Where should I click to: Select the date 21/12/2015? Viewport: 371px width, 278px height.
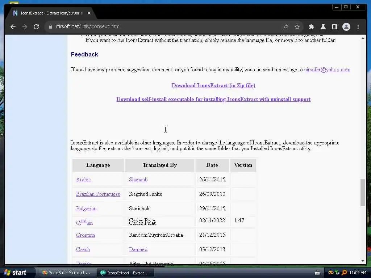pyautogui.click(x=212, y=235)
